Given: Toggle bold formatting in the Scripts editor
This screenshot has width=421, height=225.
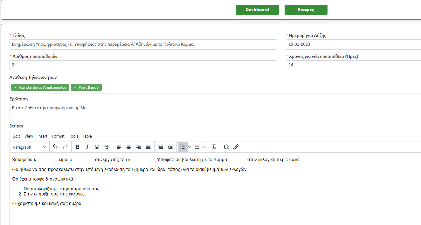Looking at the screenshot, I should (78, 147).
